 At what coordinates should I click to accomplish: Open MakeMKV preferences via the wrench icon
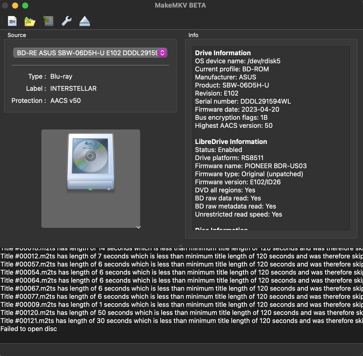coord(66,21)
